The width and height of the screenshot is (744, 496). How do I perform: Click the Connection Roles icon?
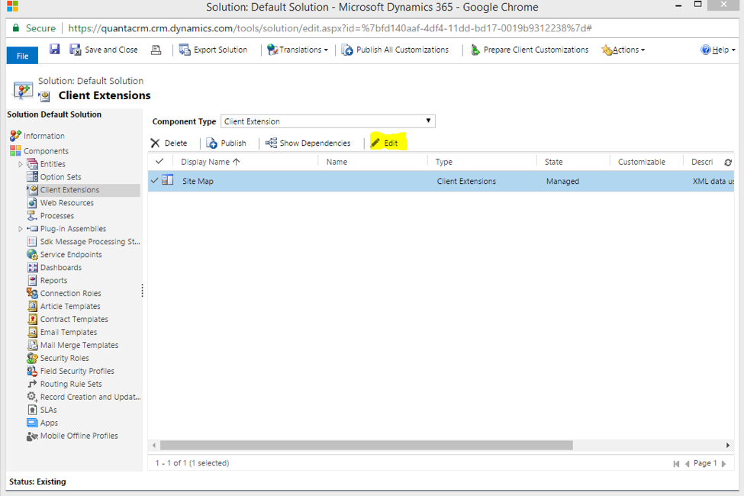coord(32,293)
